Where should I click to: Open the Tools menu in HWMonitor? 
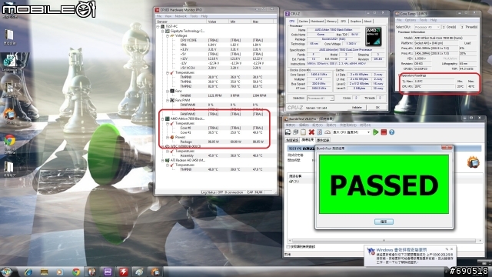(x=194, y=16)
